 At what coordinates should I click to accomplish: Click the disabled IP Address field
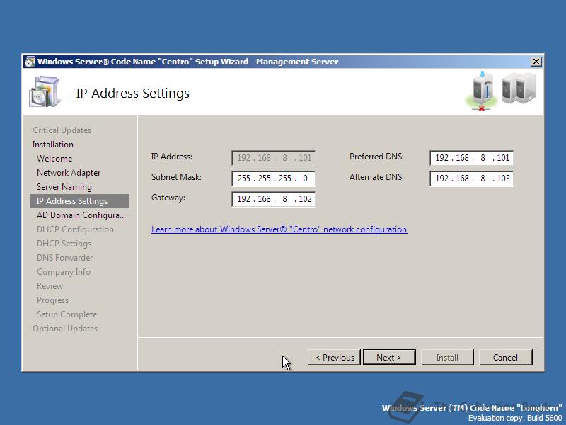pos(274,158)
